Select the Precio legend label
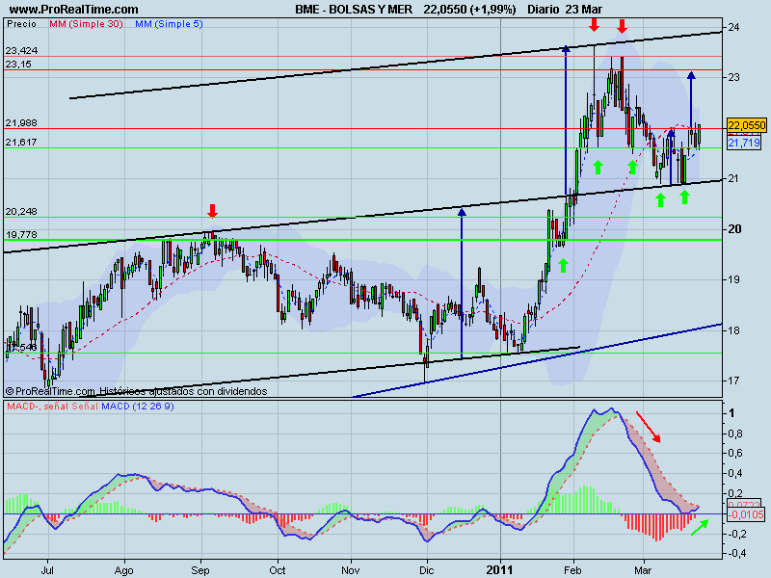The image size is (771, 578). click(x=21, y=23)
